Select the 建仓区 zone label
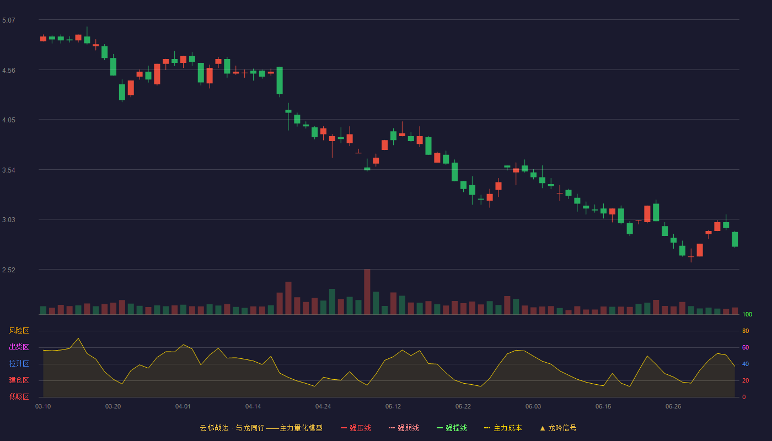The height and width of the screenshot is (441, 772). click(x=19, y=380)
